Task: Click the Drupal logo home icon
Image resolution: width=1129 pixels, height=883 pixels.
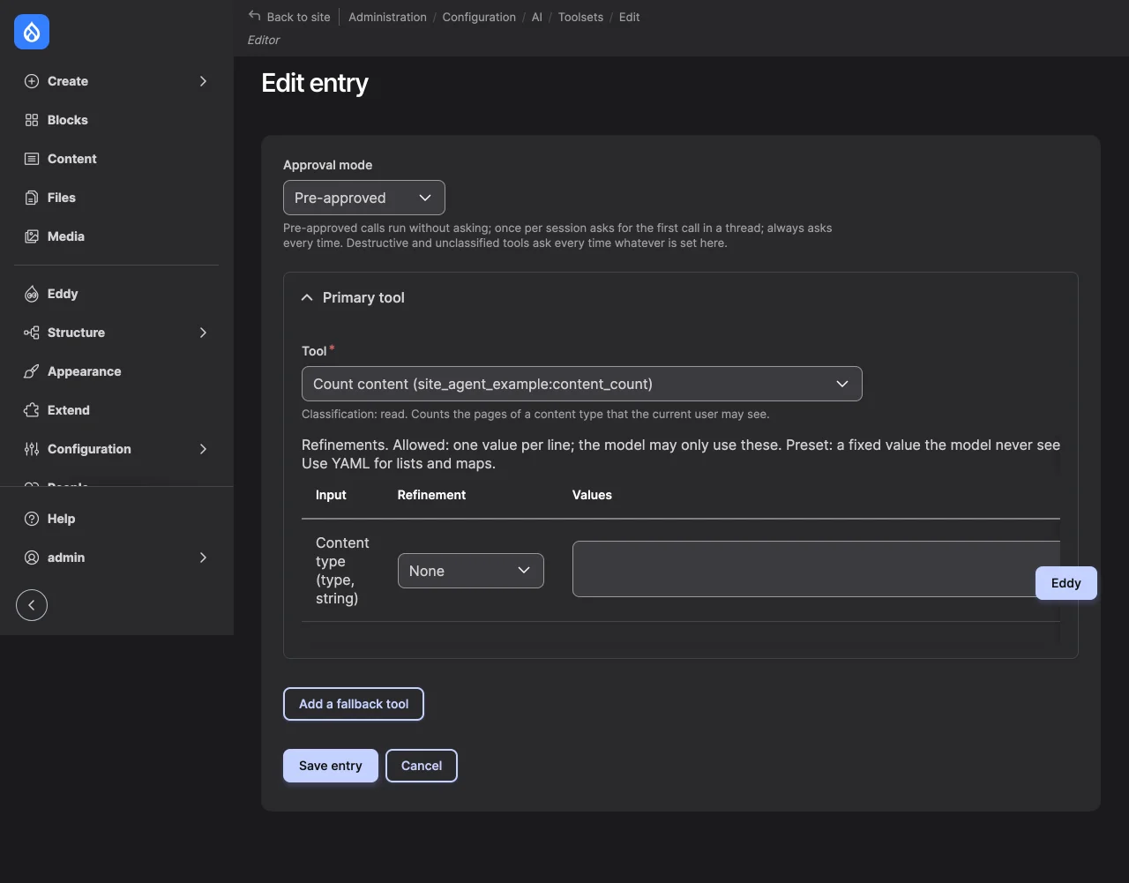Action: point(32,33)
